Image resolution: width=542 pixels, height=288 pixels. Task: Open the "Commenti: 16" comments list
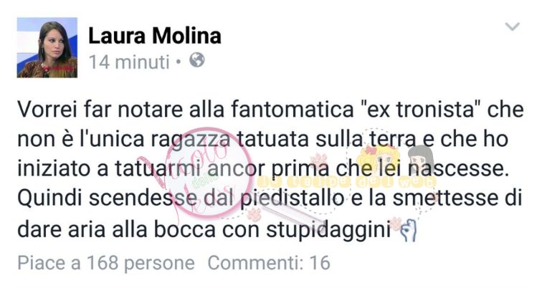[x=269, y=263]
